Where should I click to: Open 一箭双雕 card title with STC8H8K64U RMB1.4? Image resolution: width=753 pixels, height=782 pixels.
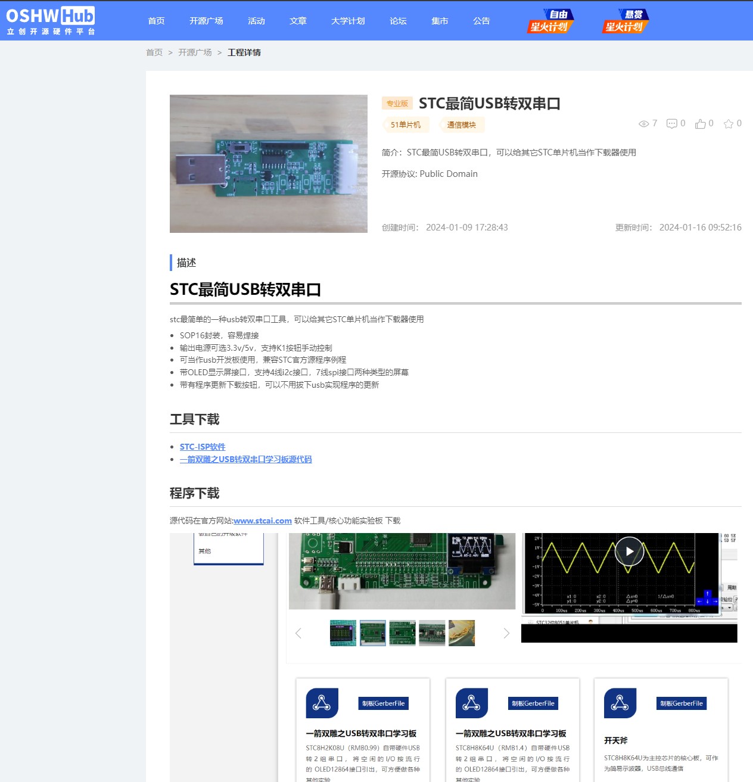(x=511, y=734)
